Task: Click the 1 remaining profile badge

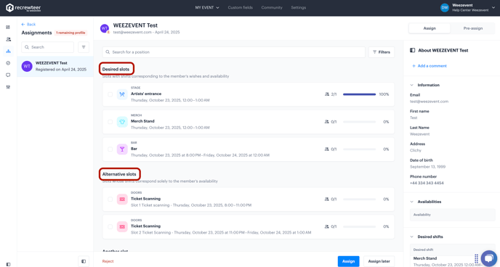Action: coord(70,33)
